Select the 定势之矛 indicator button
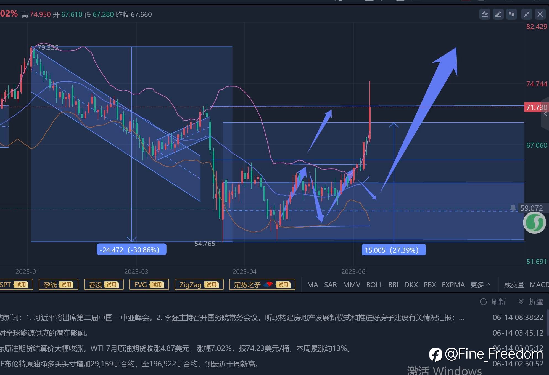 pyautogui.click(x=262, y=284)
